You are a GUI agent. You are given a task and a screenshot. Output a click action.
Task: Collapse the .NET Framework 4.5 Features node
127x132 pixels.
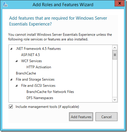[11, 49]
